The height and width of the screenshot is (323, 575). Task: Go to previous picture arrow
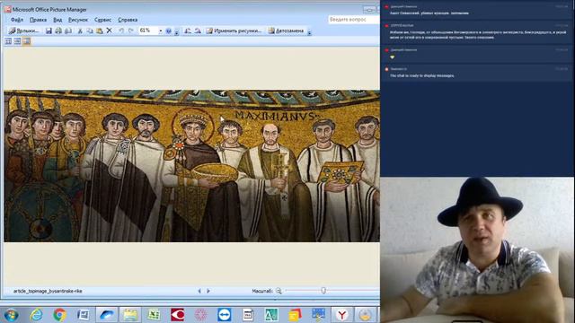tap(199, 291)
